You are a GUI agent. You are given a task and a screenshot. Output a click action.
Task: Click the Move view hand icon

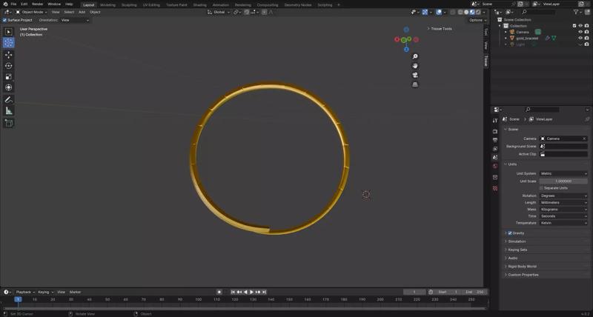pos(415,66)
